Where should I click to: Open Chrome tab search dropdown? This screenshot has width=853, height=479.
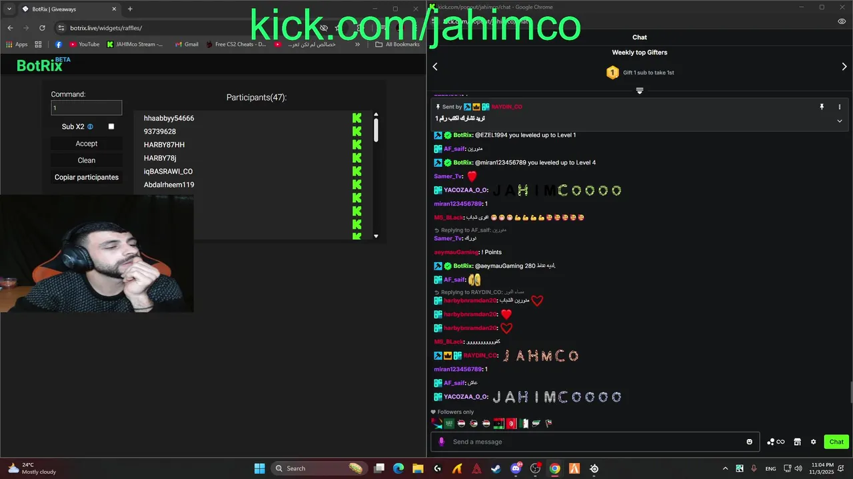pos(9,9)
